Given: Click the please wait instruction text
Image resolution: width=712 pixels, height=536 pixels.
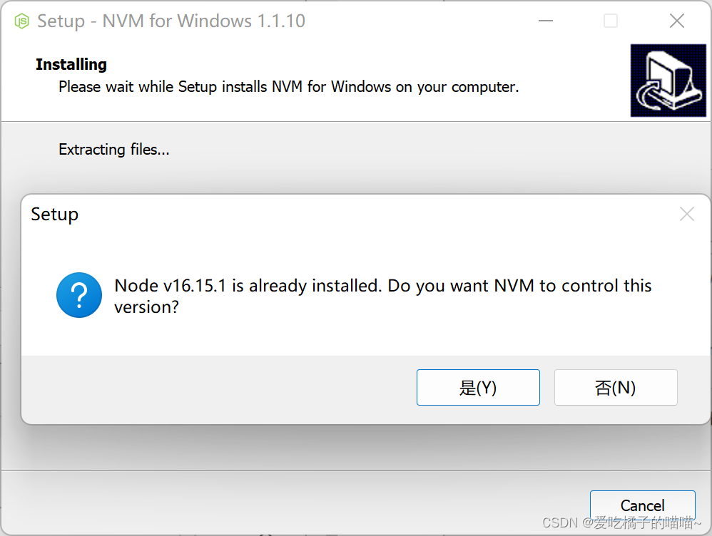Looking at the screenshot, I should tap(288, 86).
